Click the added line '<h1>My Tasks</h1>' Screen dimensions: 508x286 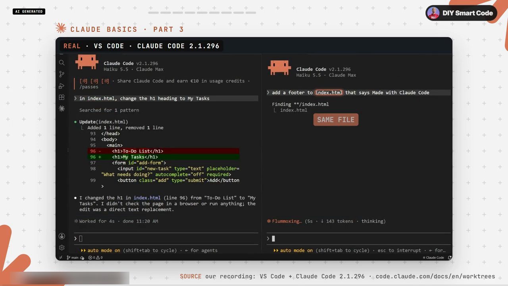tap(164, 157)
